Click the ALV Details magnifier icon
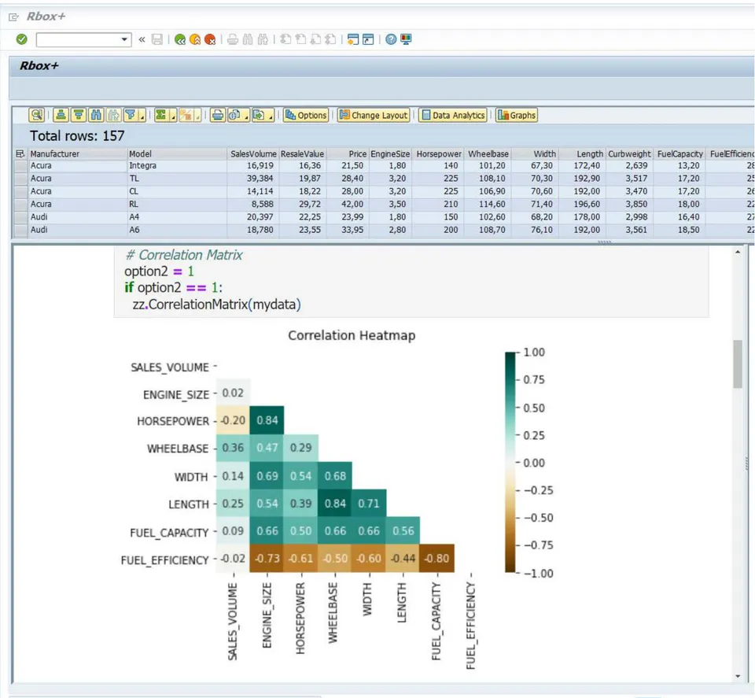The width and height of the screenshot is (755, 698). point(37,115)
